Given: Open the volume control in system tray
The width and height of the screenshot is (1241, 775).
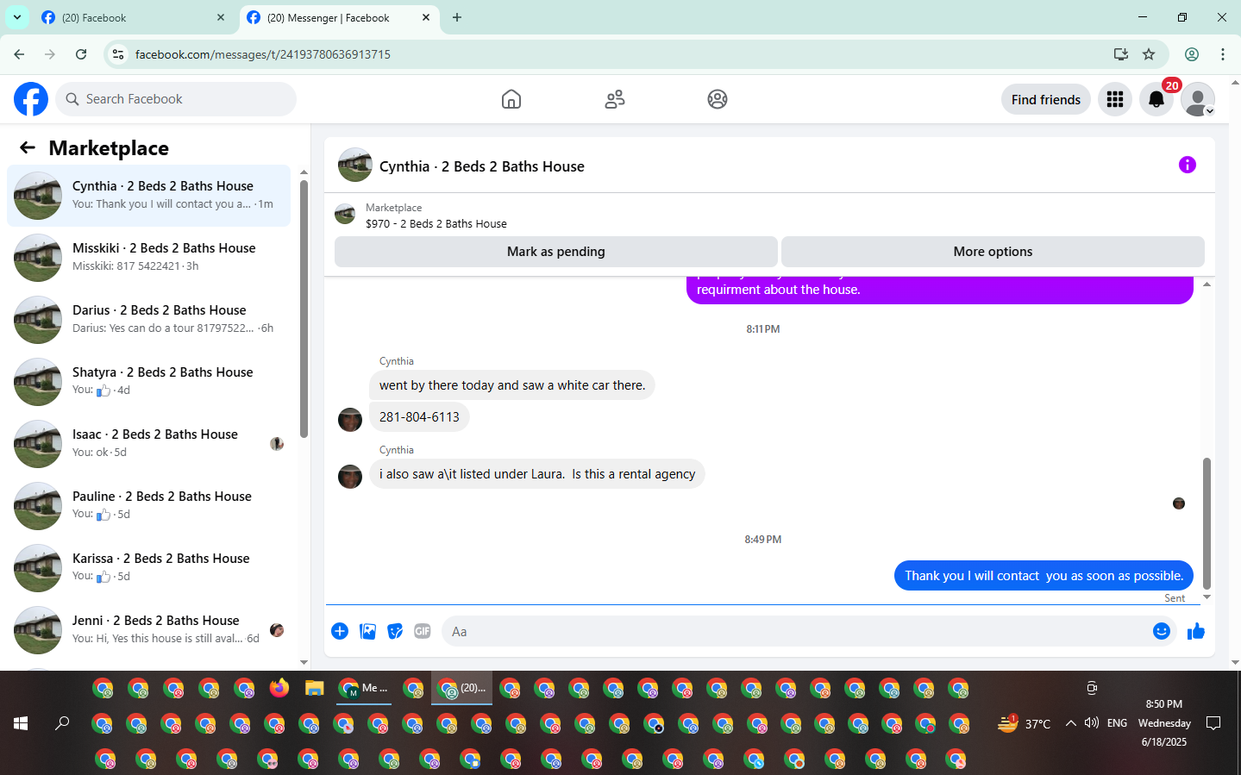Looking at the screenshot, I should [x=1092, y=723].
